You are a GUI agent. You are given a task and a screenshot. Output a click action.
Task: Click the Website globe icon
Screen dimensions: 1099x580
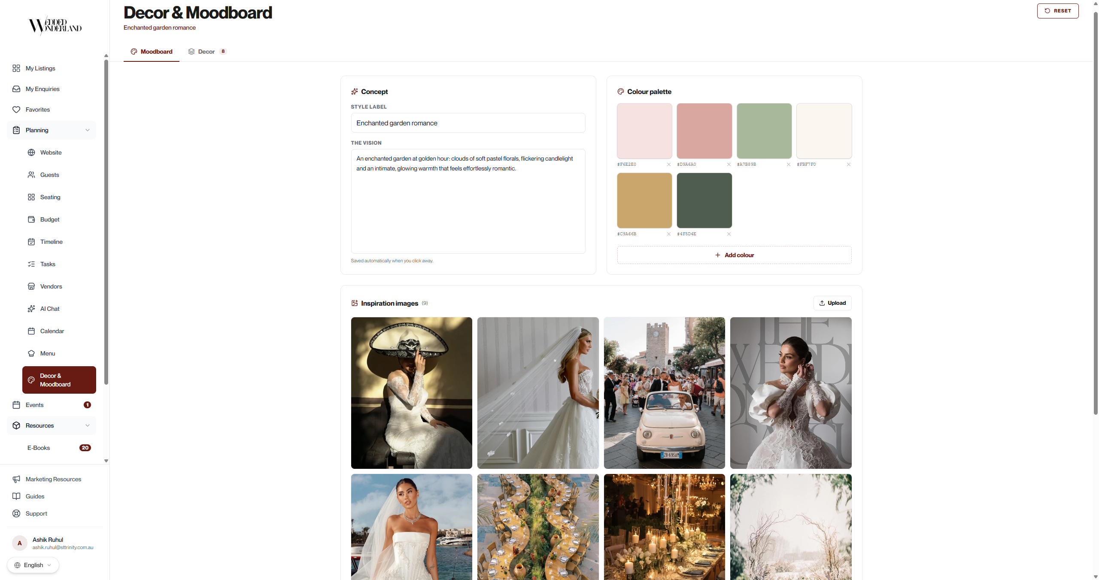[31, 152]
